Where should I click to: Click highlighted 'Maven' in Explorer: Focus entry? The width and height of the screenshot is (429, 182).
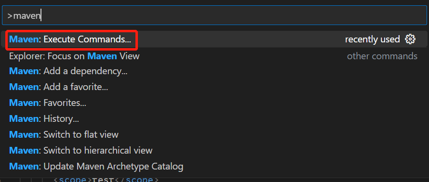pyautogui.click(x=102, y=56)
